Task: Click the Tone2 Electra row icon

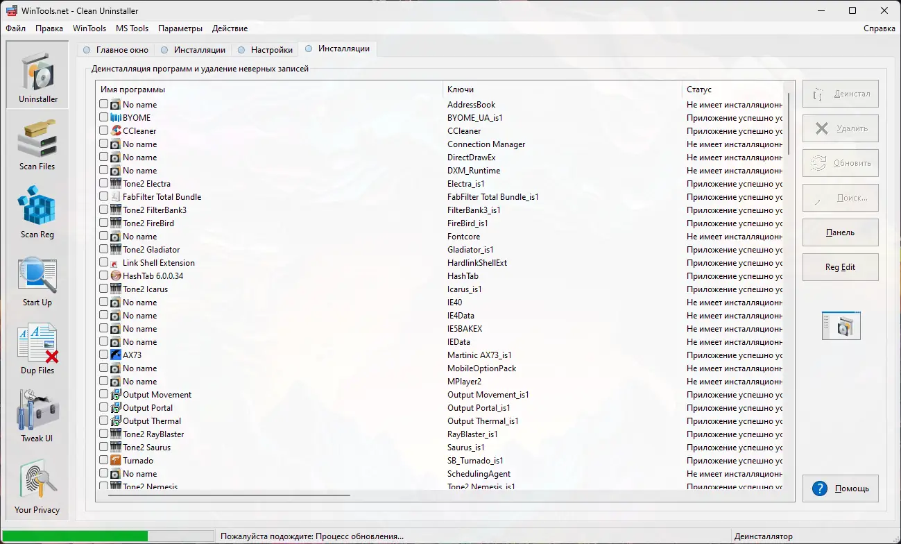Action: 116,184
